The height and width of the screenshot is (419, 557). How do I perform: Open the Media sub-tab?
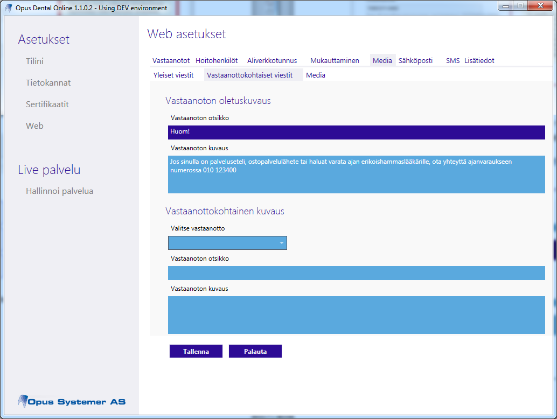316,75
